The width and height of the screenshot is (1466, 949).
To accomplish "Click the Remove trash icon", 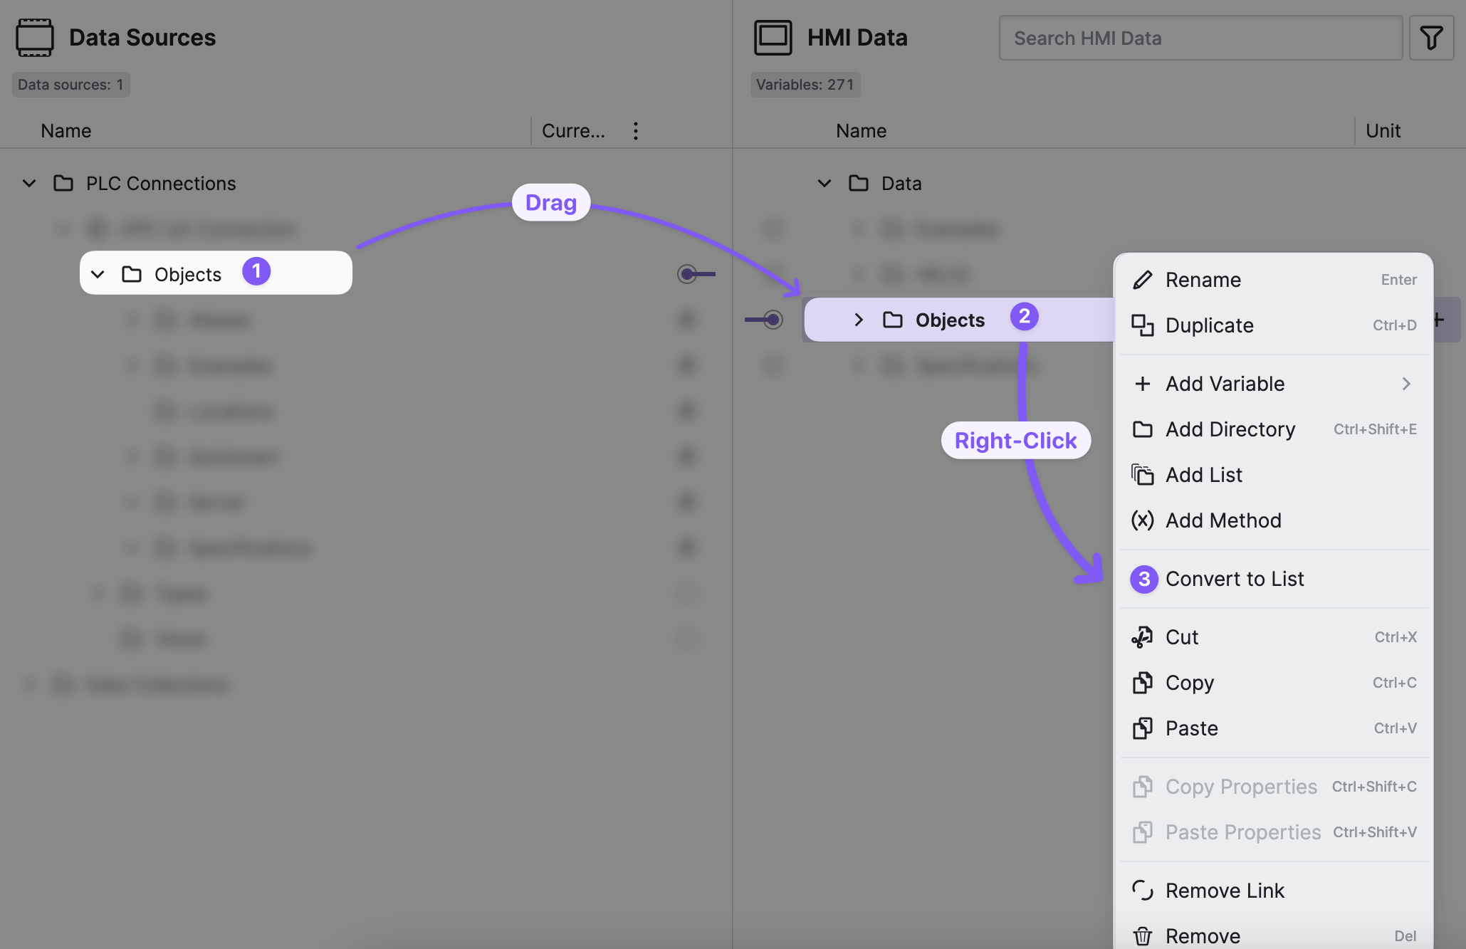I will pyautogui.click(x=1142, y=935).
